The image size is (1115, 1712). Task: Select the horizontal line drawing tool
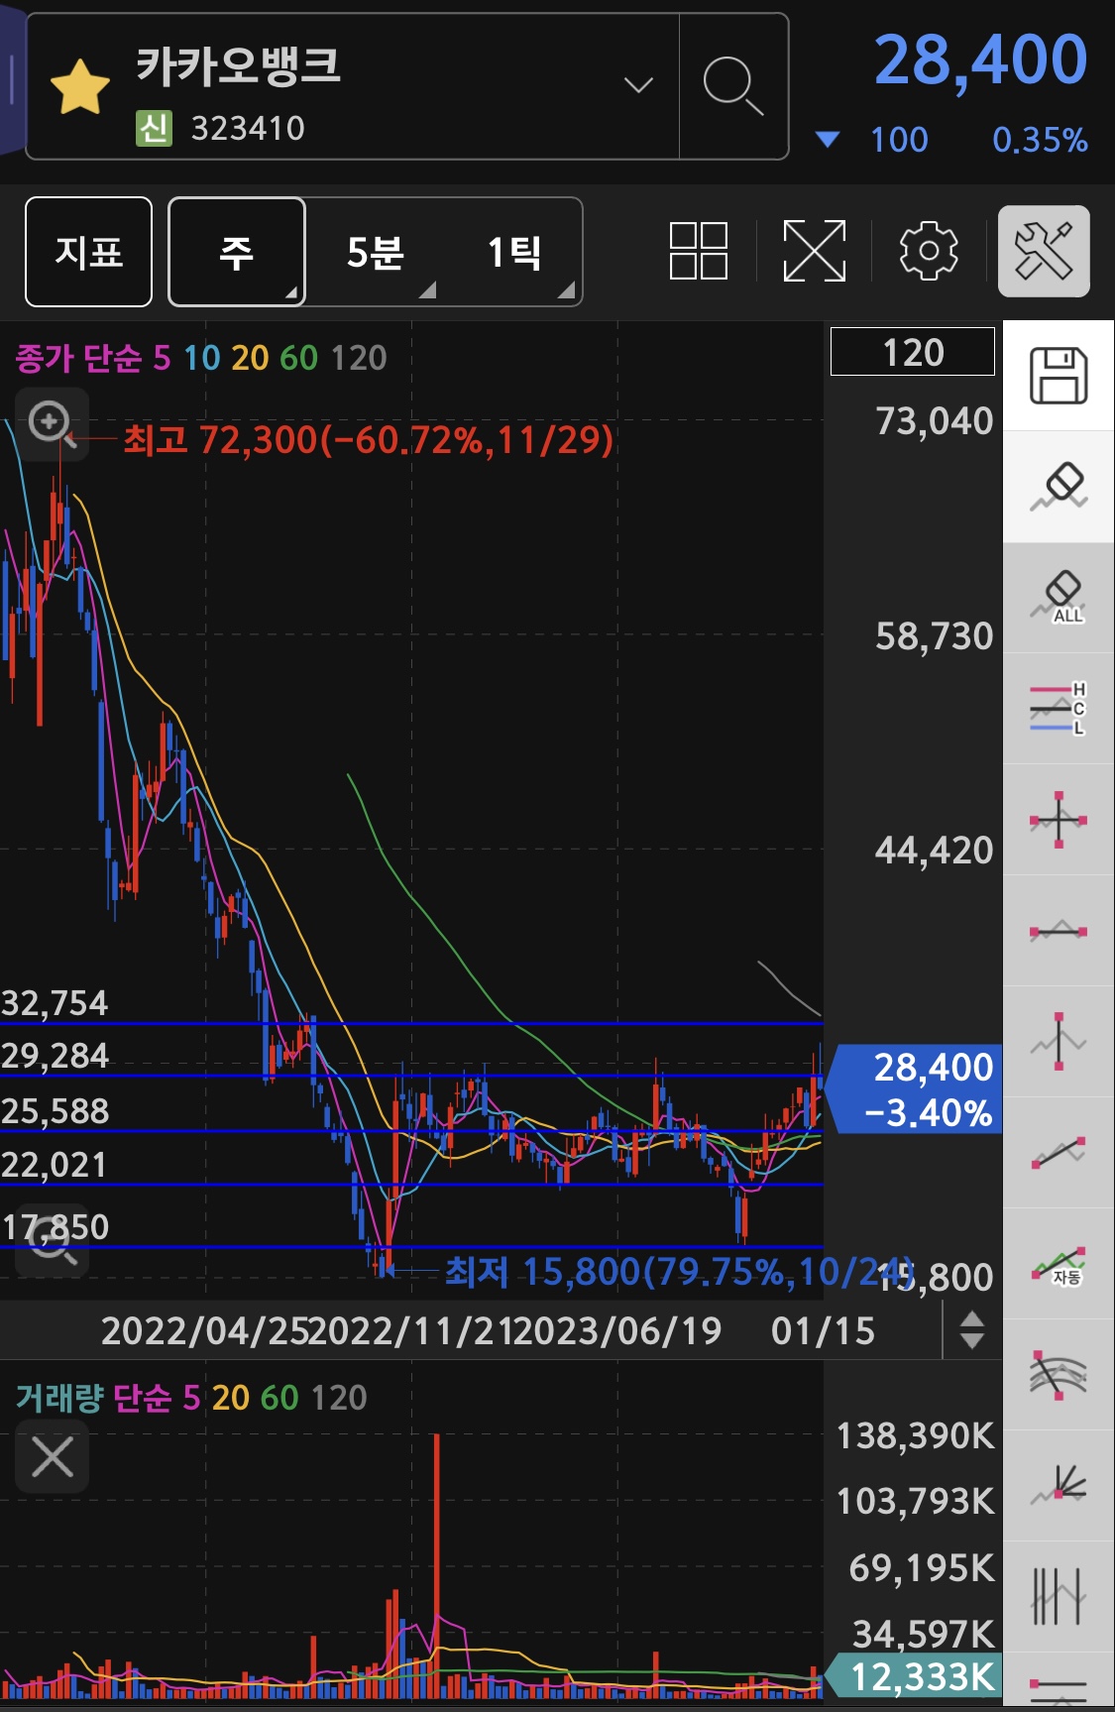point(1059,931)
